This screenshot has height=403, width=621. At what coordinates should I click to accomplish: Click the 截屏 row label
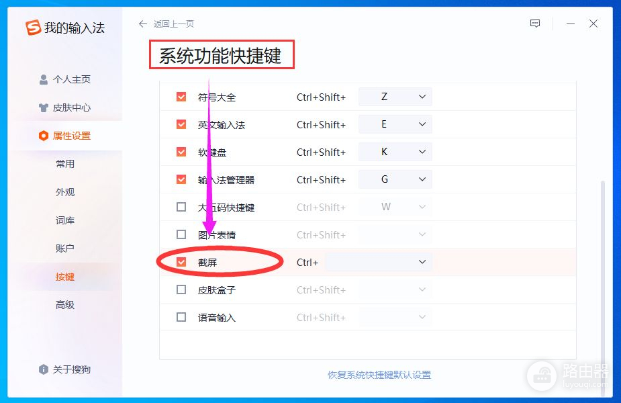[207, 263]
